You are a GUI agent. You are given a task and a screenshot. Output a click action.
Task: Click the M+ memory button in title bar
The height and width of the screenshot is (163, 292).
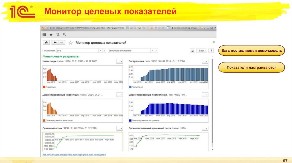pos(160,28)
